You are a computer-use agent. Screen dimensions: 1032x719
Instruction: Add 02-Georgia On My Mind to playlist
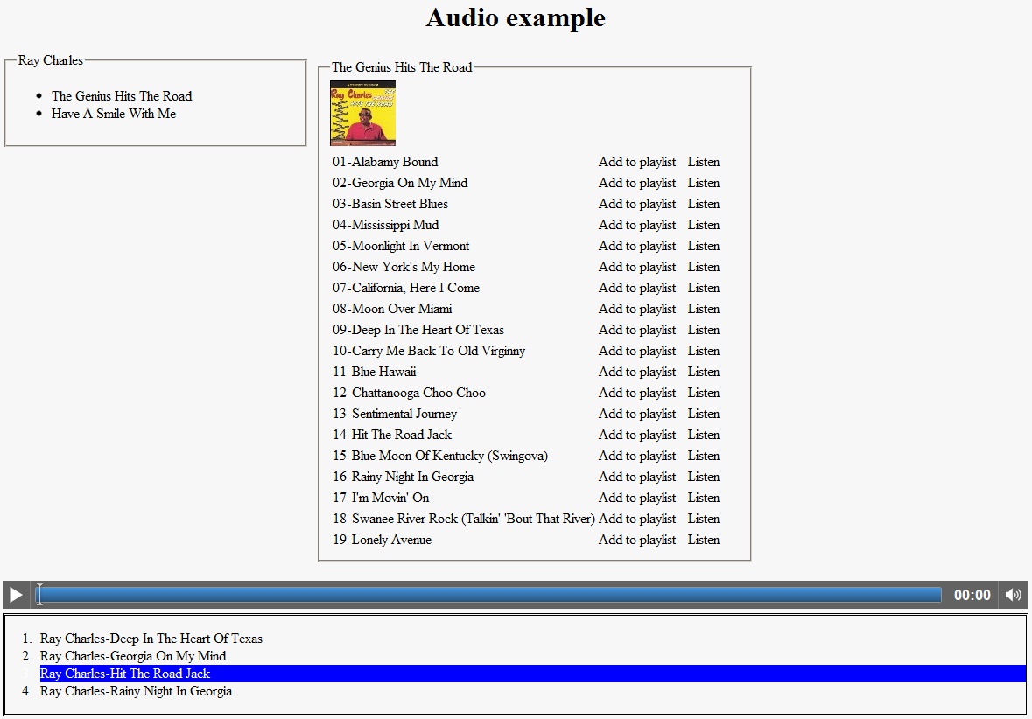637,183
